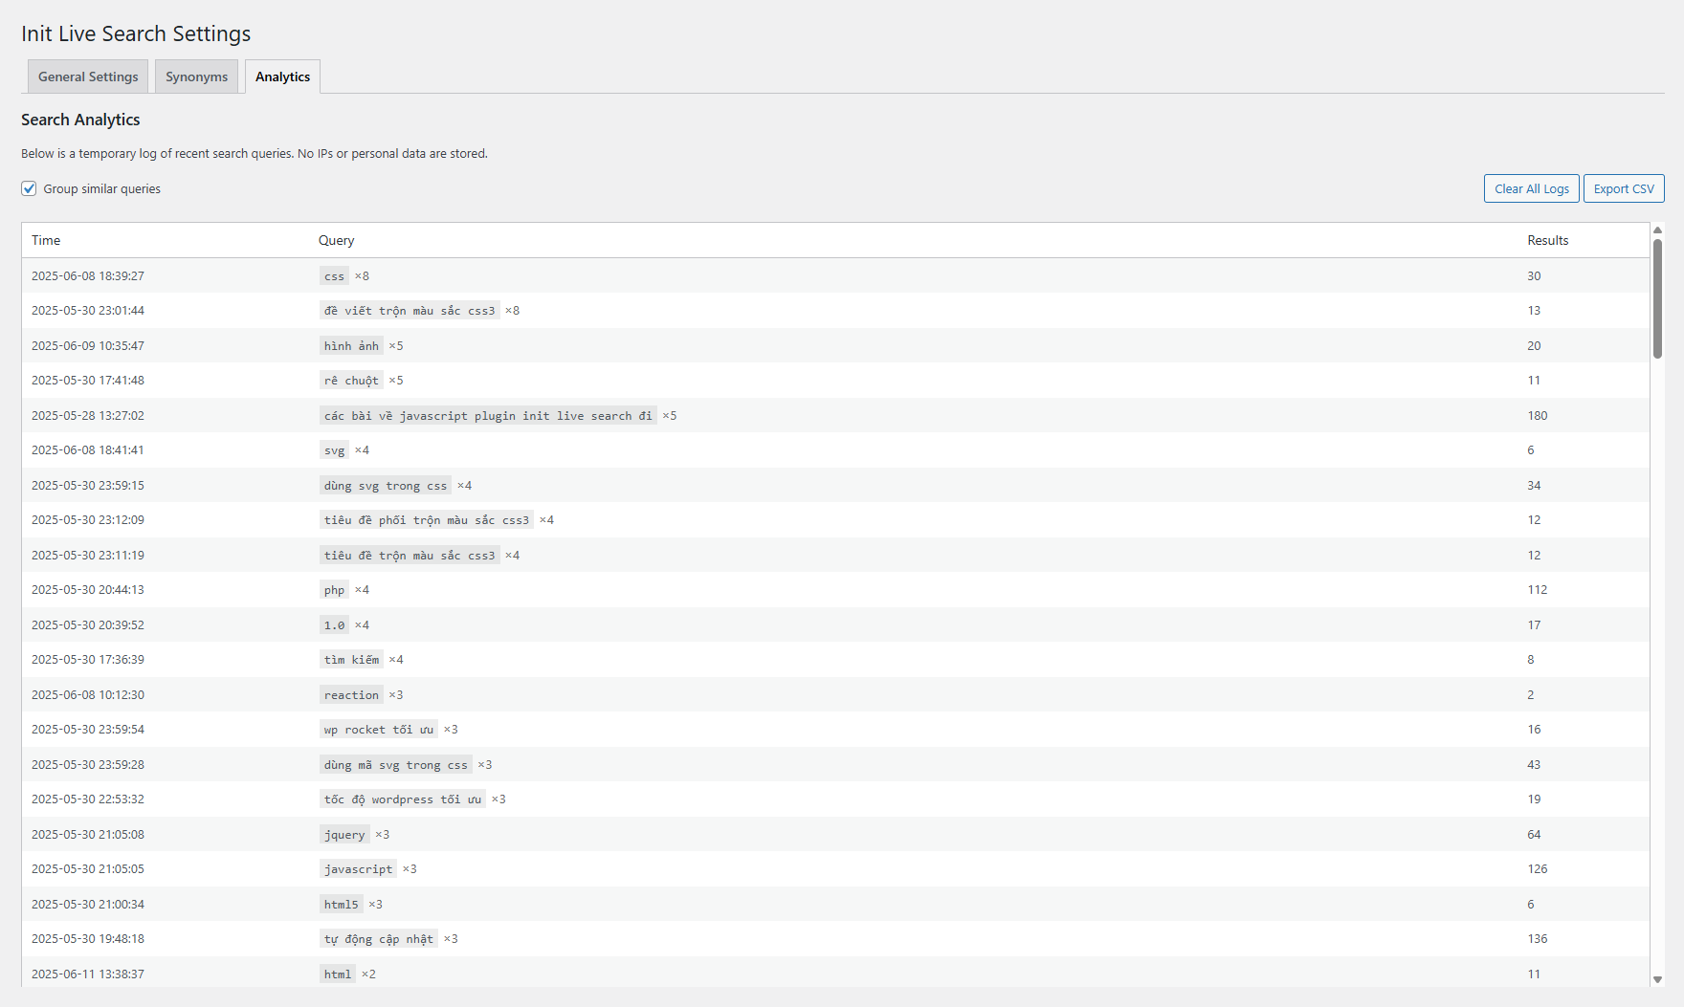Click the 'jquery' query tag
The image size is (1684, 1007).
coord(344,835)
